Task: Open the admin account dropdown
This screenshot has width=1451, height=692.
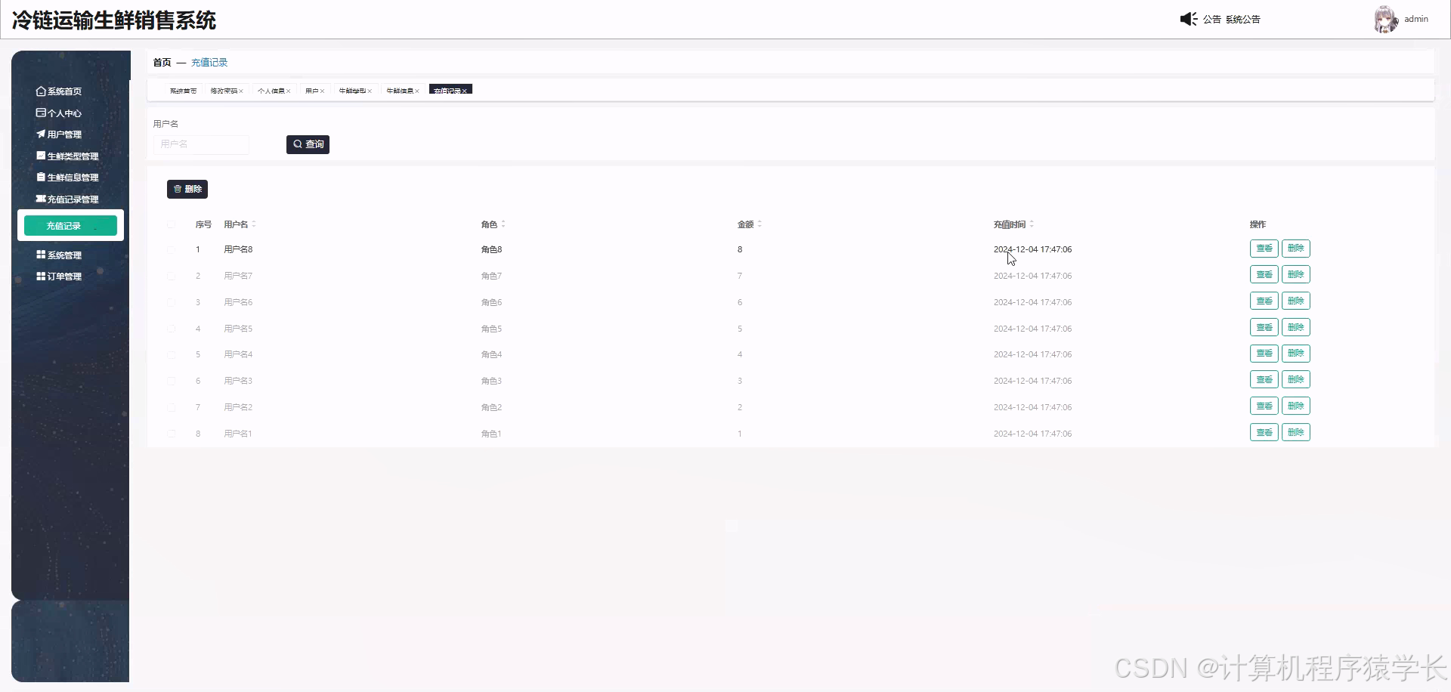Action: tap(1416, 19)
